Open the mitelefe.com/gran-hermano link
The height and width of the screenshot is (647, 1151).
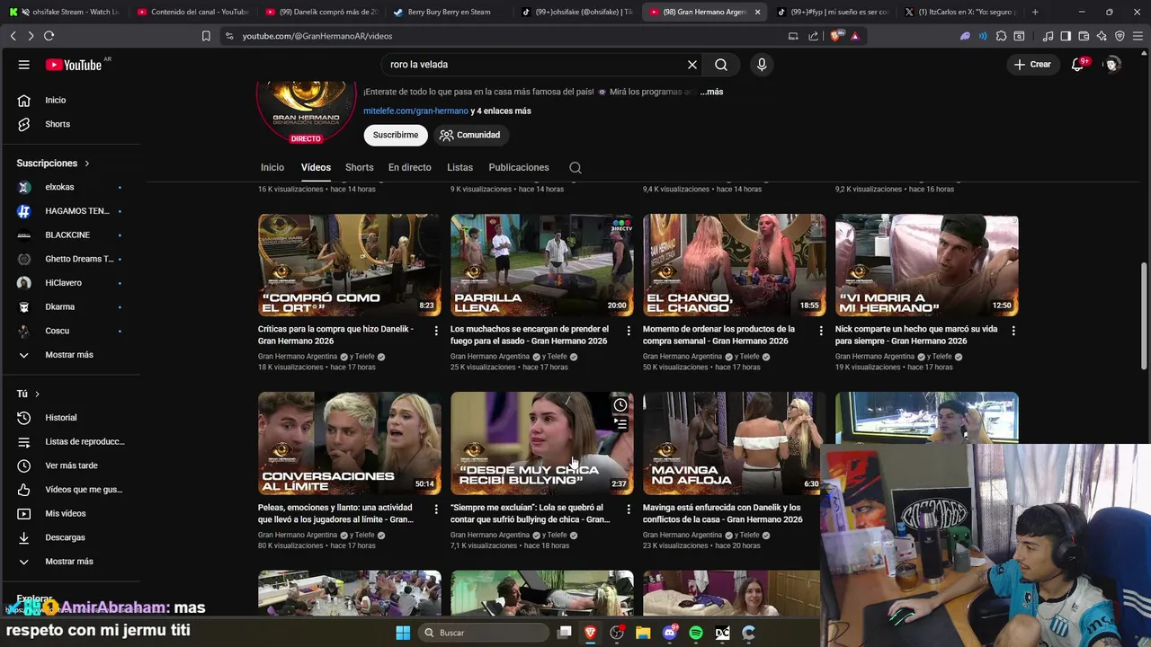415,111
